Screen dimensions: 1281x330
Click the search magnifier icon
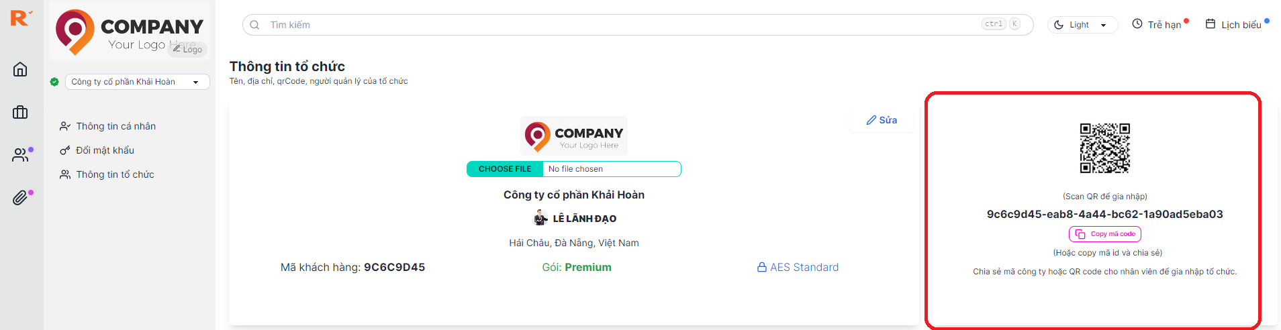click(254, 25)
